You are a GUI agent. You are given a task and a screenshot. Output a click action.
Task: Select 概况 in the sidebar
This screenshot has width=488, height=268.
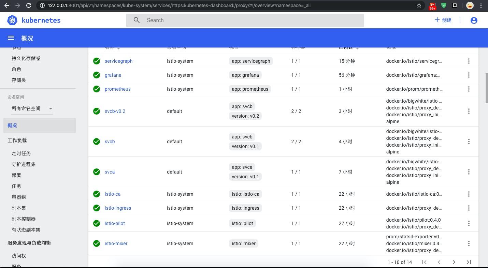pyautogui.click(x=40, y=125)
